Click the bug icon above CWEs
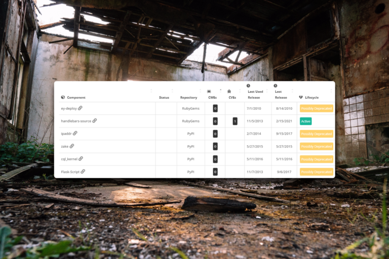 coord(209,91)
